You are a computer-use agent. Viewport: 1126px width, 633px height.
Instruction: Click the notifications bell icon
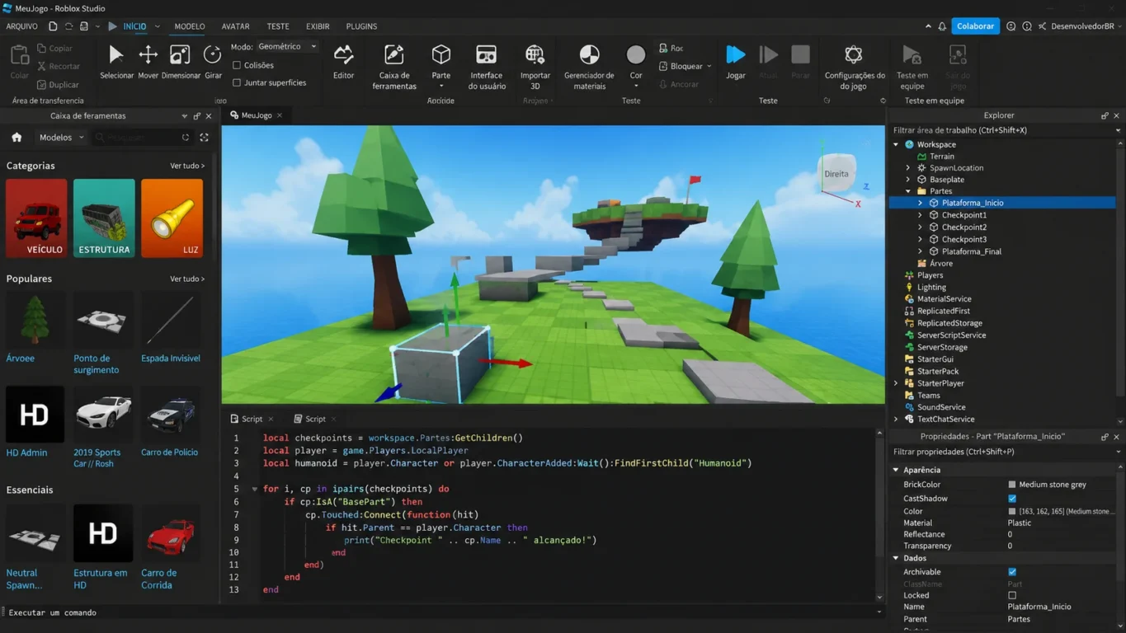pos(942,26)
